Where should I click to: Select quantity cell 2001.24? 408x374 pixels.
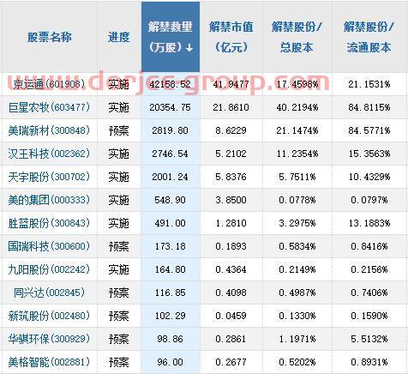[170, 177]
